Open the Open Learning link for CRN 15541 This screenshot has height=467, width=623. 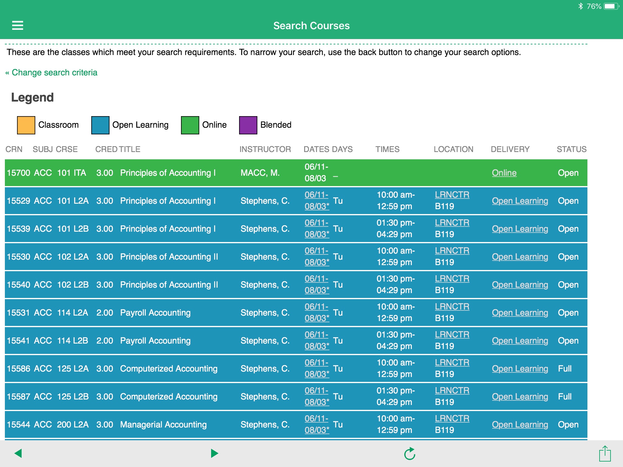coord(520,341)
